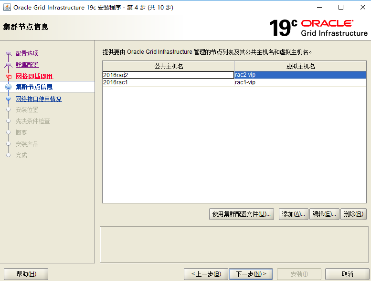Click the 使用集群配置文件(U)... button

(x=242, y=214)
